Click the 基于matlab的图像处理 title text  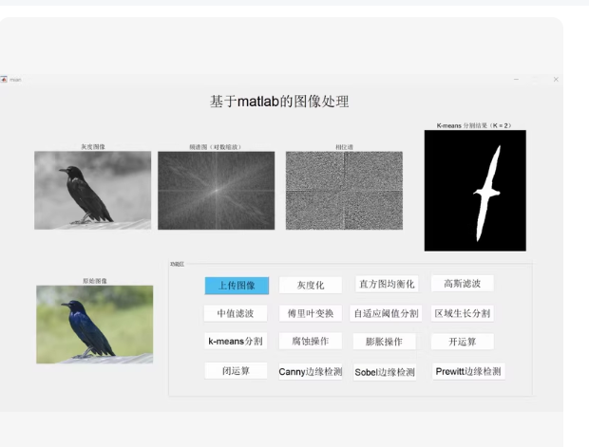point(279,102)
